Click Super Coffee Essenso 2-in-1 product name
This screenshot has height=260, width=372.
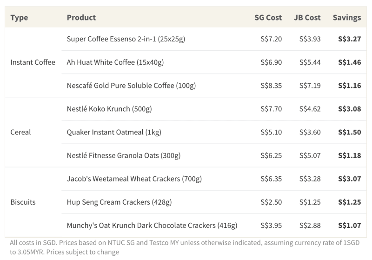coord(126,39)
